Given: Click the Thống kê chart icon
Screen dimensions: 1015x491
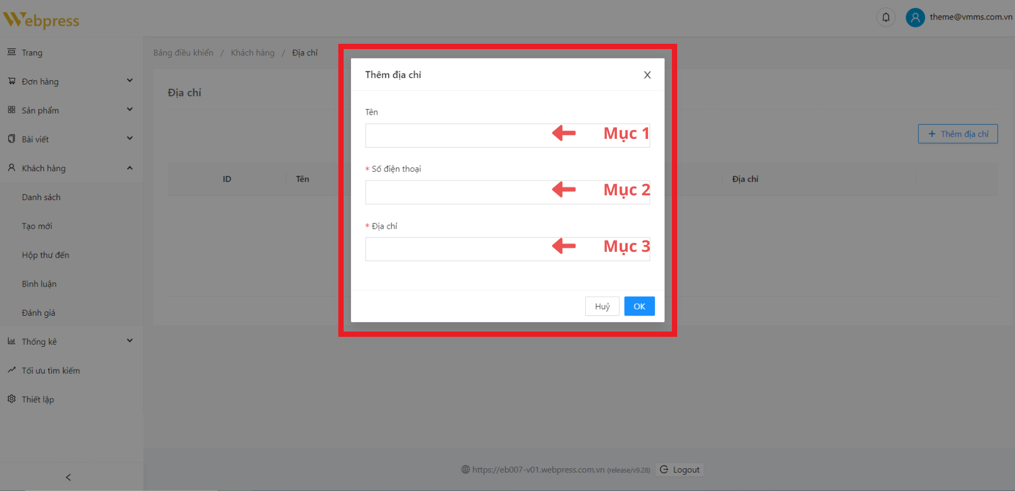Looking at the screenshot, I should 12,342.
